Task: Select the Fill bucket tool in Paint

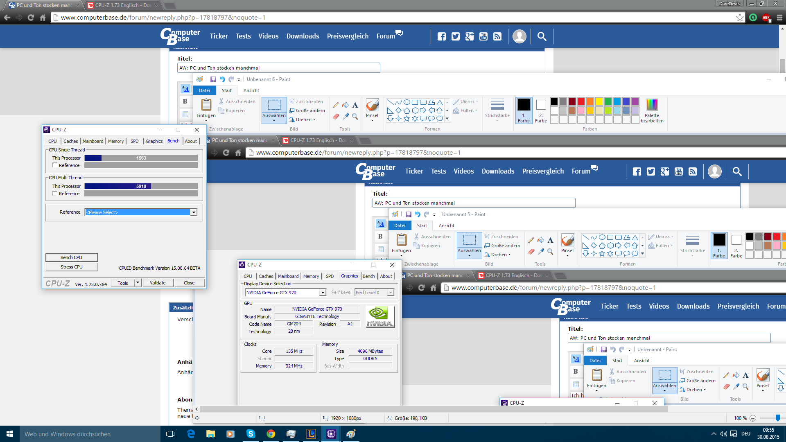Action: click(x=346, y=105)
